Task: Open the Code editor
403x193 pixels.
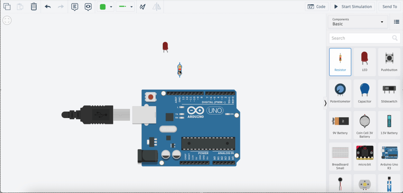Action: coord(317,7)
